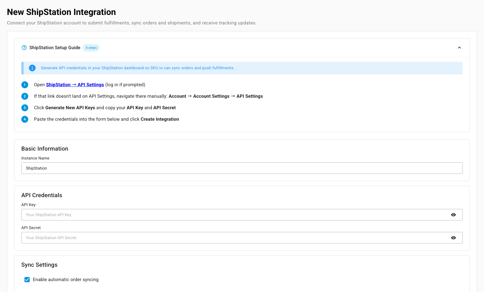This screenshot has height=292, width=484.
Task: Uncheck Enable automatic order syncing
Action: 27,280
